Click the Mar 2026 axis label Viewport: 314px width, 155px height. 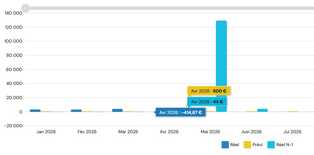[x=128, y=132]
